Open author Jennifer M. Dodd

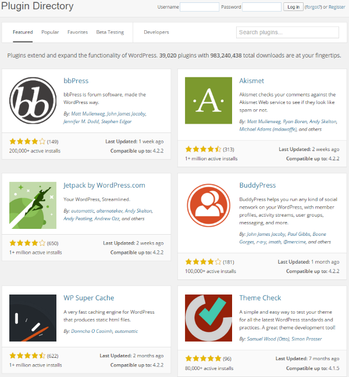[81, 121]
